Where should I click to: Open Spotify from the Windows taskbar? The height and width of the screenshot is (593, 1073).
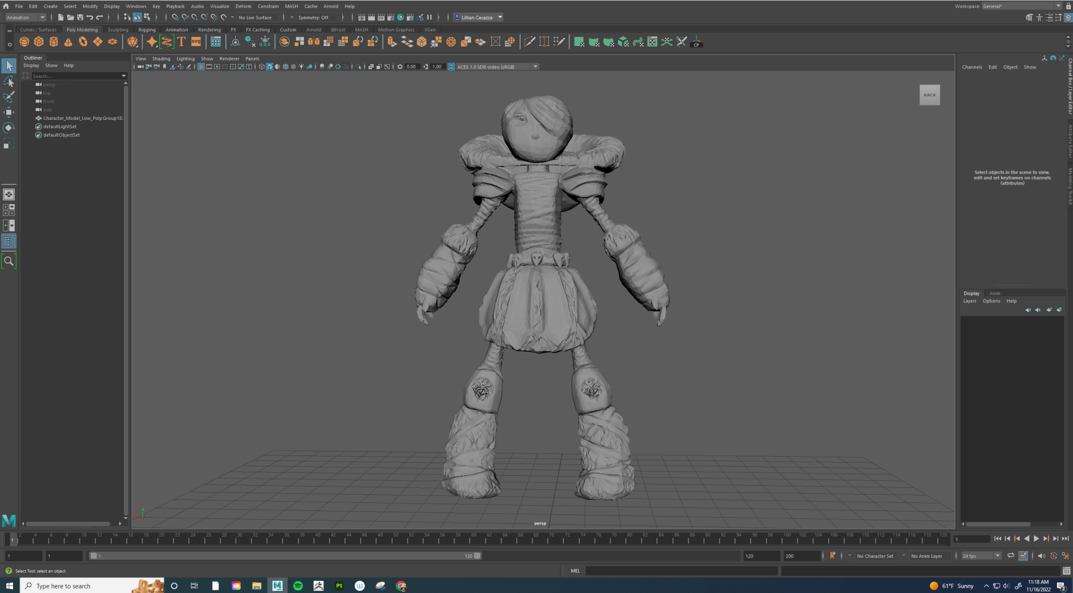pos(298,586)
